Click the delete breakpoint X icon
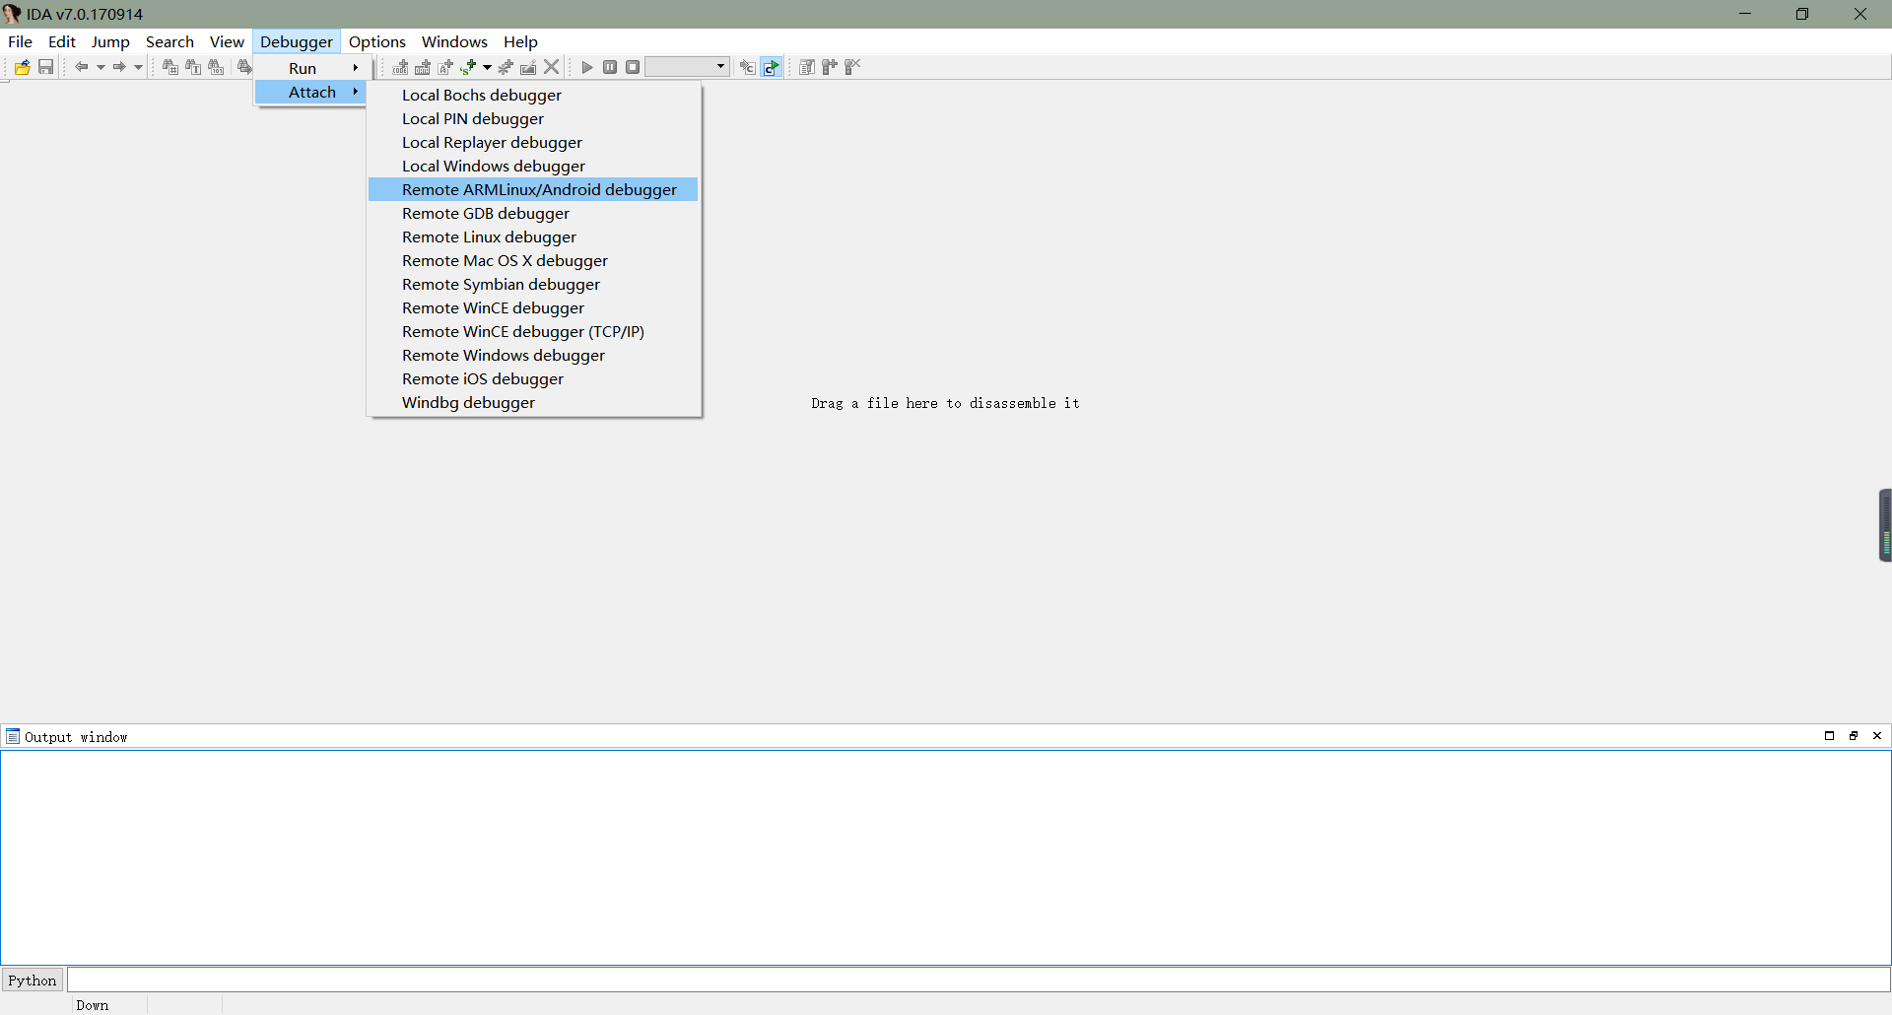1892x1015 pixels. [852, 67]
